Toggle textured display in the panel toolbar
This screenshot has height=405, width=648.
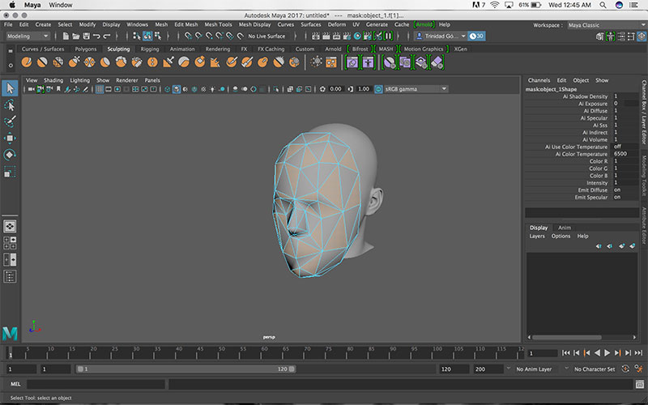[x=203, y=89]
